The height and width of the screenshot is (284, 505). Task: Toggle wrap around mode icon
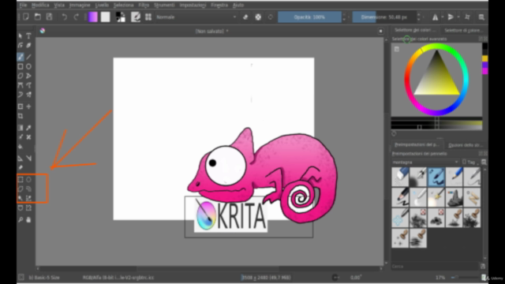click(x=467, y=17)
